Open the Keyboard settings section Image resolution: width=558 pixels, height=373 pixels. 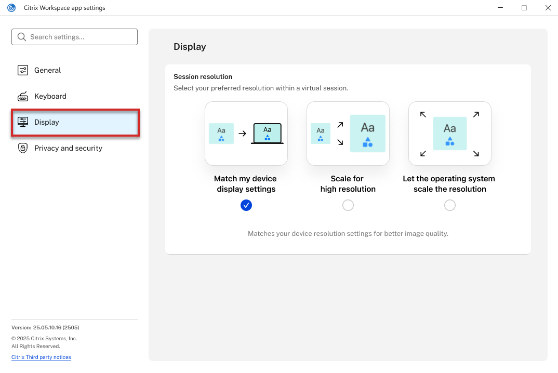pyautogui.click(x=74, y=96)
